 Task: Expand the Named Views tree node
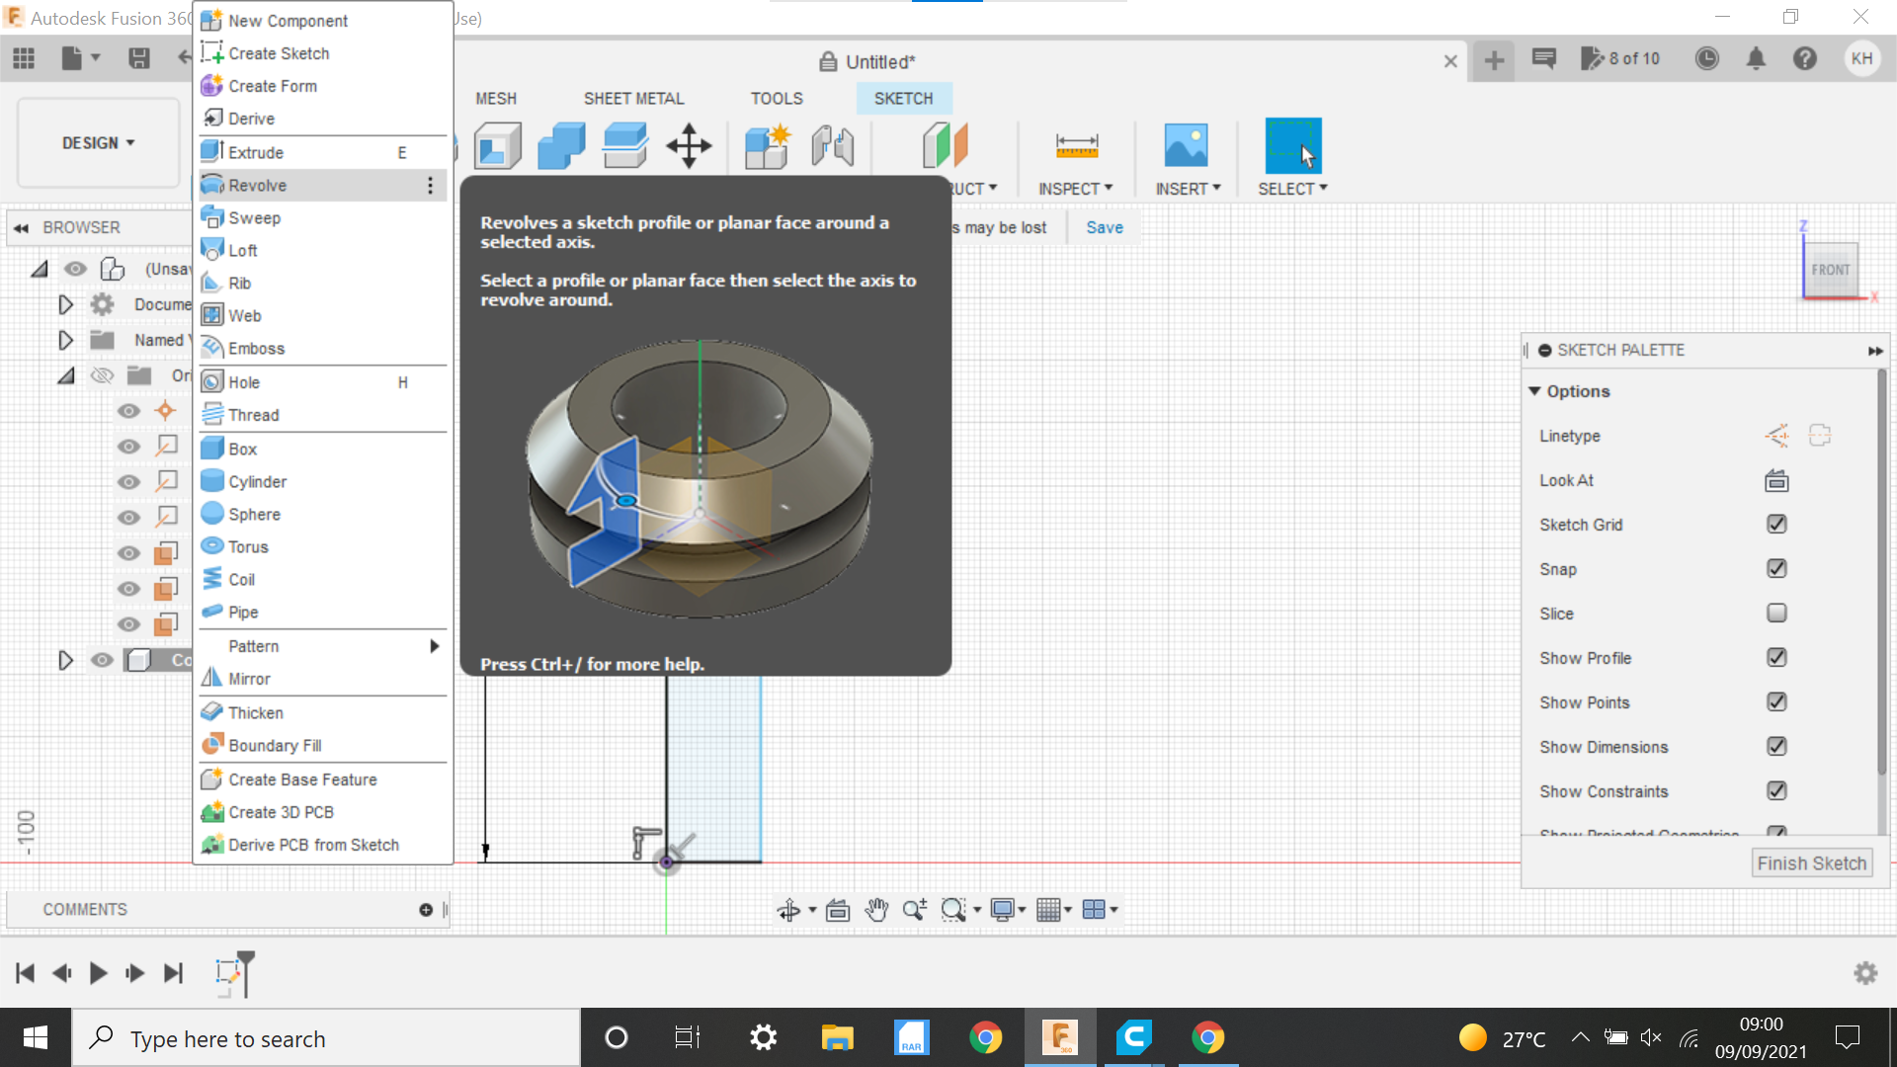tap(65, 340)
